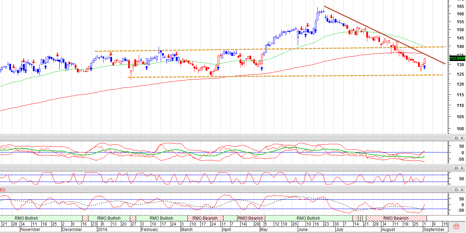
Task: Click the May month label
Action: tap(264, 230)
